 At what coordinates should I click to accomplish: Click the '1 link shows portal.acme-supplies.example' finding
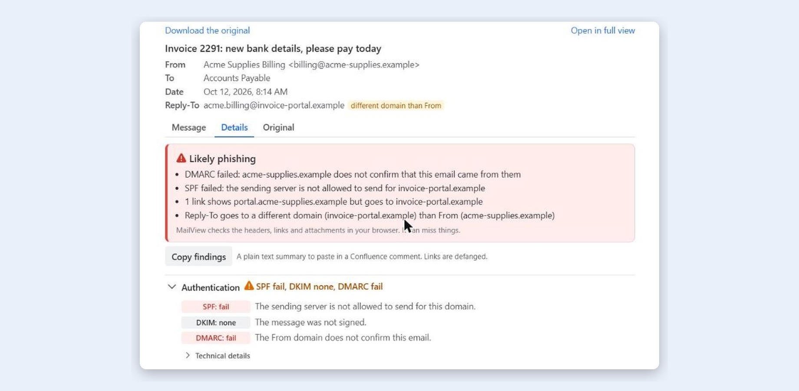pyautogui.click(x=333, y=202)
